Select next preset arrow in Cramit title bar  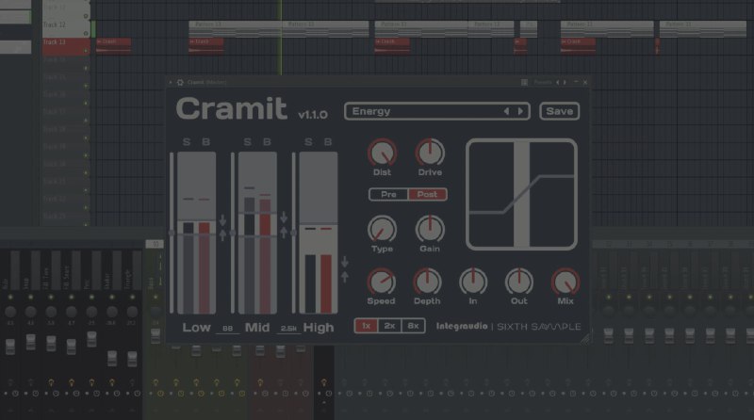tap(565, 83)
